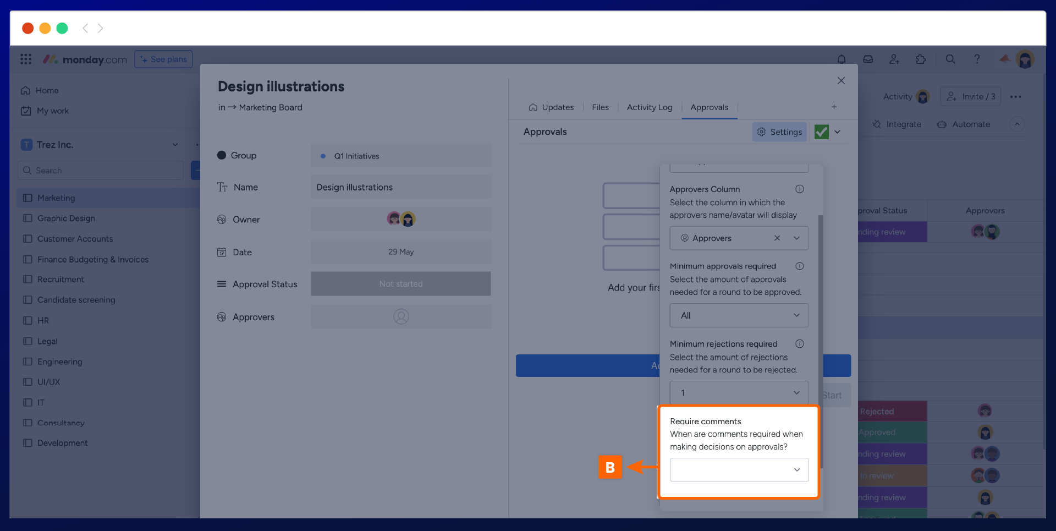Click the invite members person icon
The width and height of the screenshot is (1056, 531).
894,59
